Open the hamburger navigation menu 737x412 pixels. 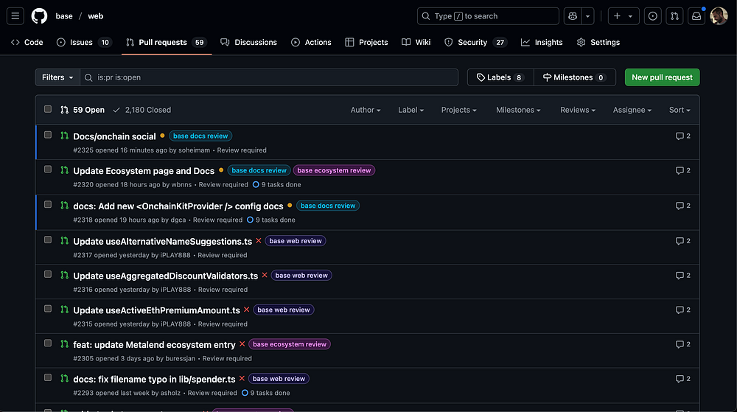[16, 16]
